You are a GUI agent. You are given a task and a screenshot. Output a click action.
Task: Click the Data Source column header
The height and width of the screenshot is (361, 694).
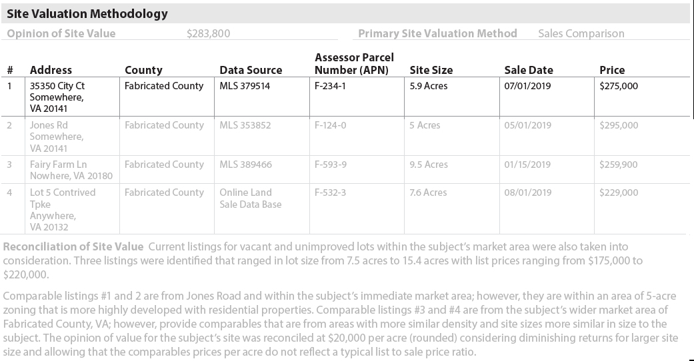251,70
